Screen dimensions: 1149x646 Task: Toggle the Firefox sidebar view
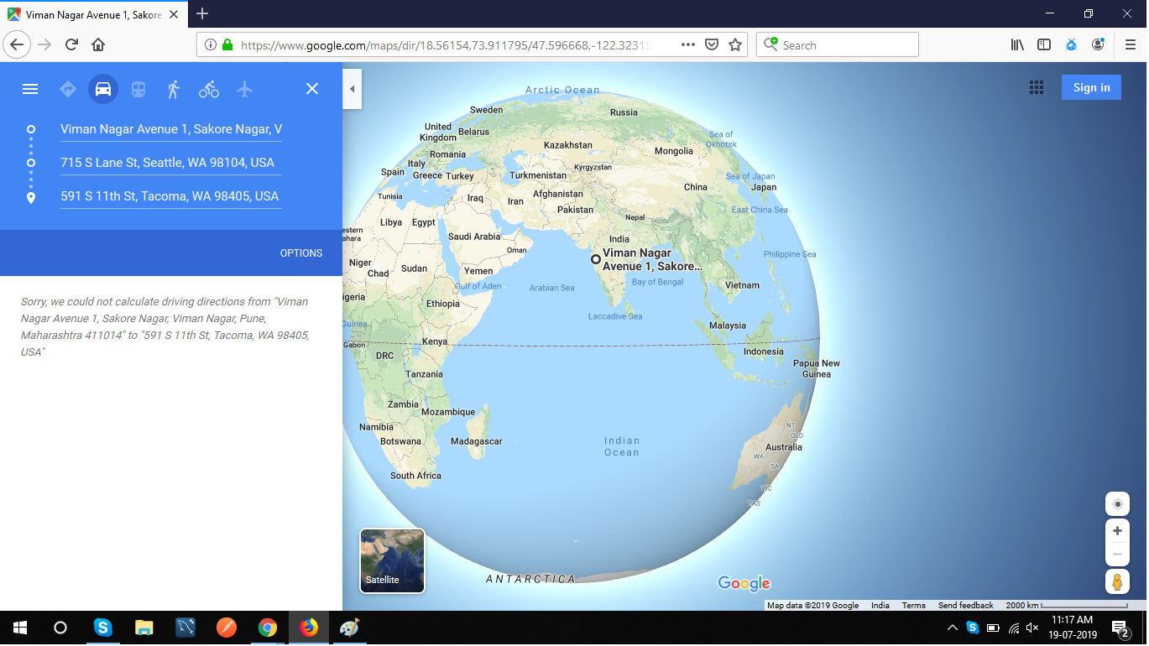point(1044,45)
